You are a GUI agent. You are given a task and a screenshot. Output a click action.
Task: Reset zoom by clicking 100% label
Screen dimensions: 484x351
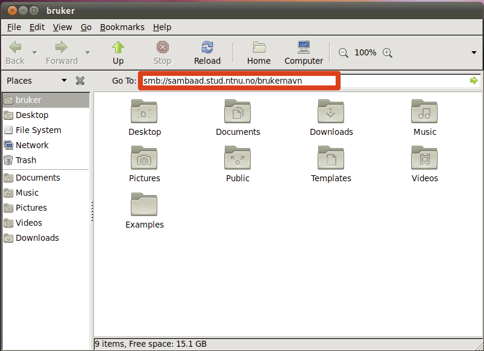coord(365,53)
